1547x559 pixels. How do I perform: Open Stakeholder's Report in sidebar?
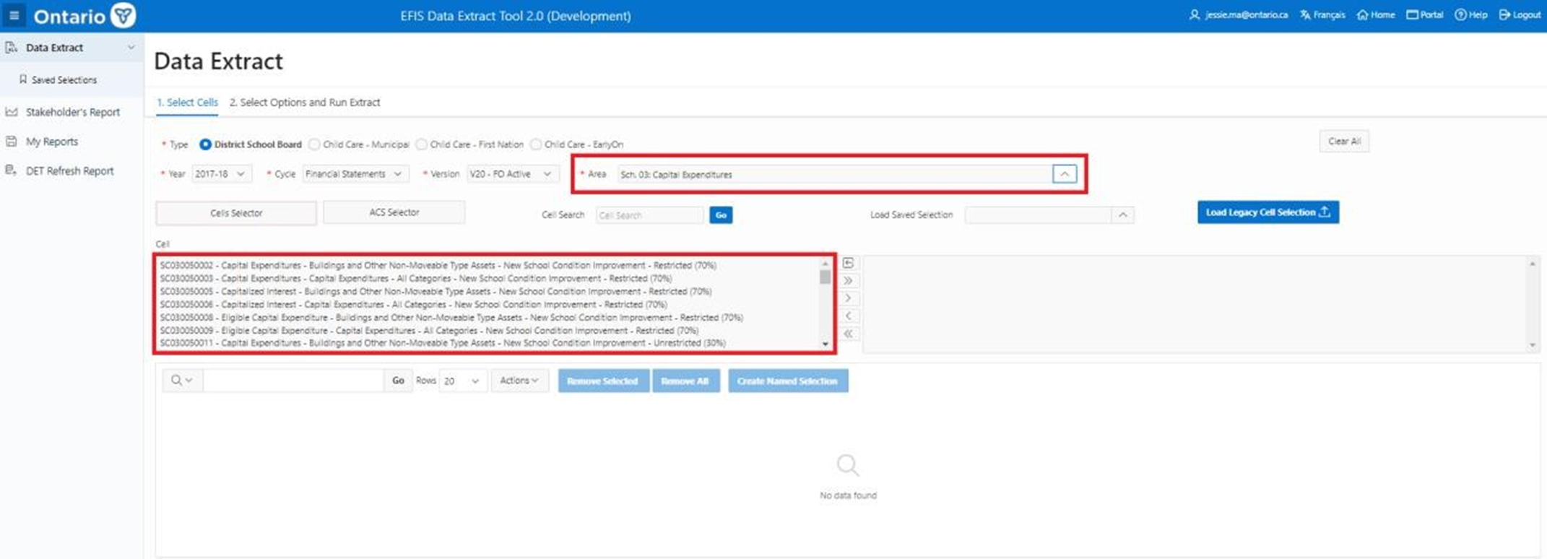[x=72, y=112]
